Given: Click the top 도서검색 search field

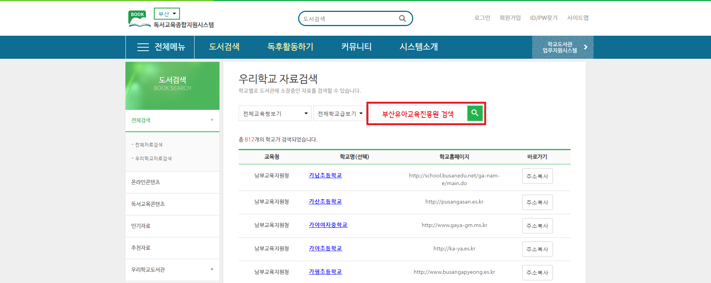Looking at the screenshot, I should 349,18.
